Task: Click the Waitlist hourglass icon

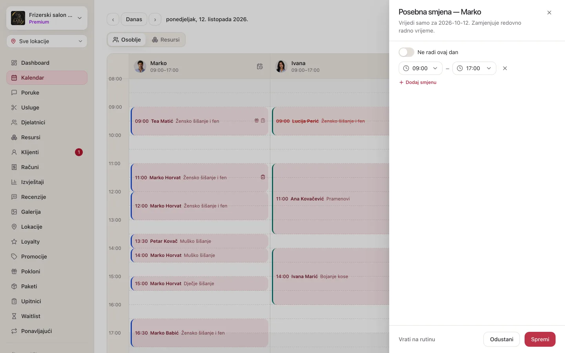Action: (14, 316)
